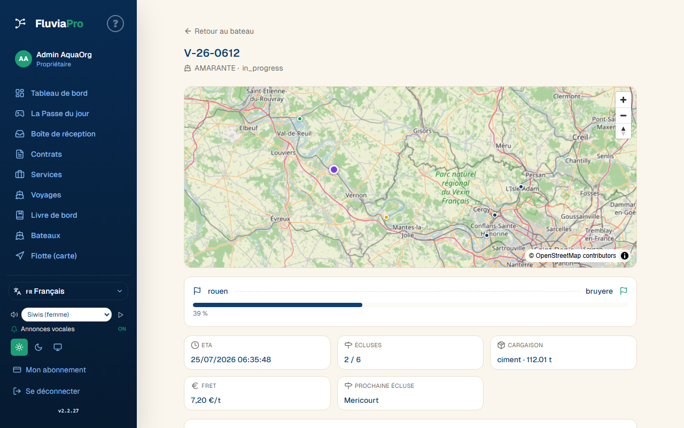
Task: Play the voice preview
Action: [x=121, y=315]
